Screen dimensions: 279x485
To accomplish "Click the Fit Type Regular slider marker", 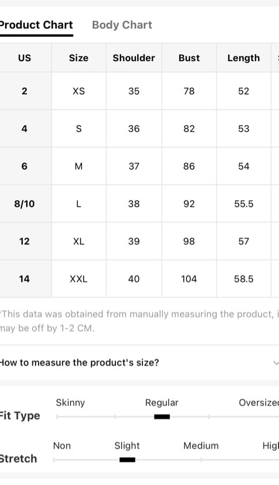I will pos(162,417).
